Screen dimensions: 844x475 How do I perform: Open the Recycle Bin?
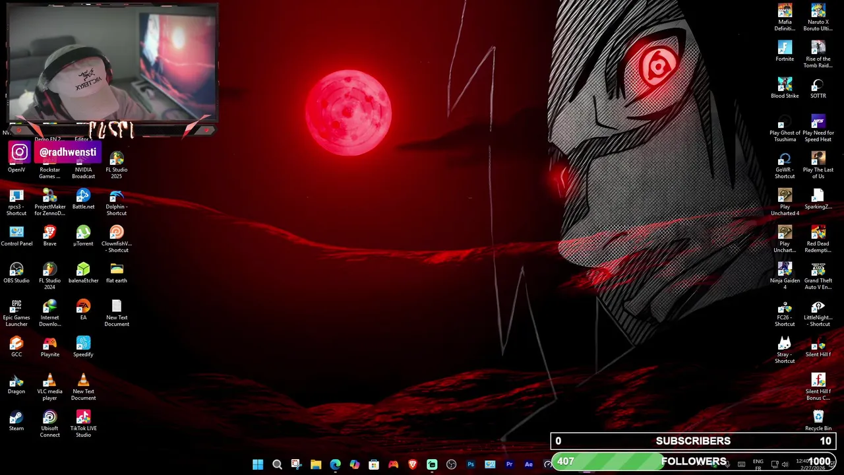(818, 420)
